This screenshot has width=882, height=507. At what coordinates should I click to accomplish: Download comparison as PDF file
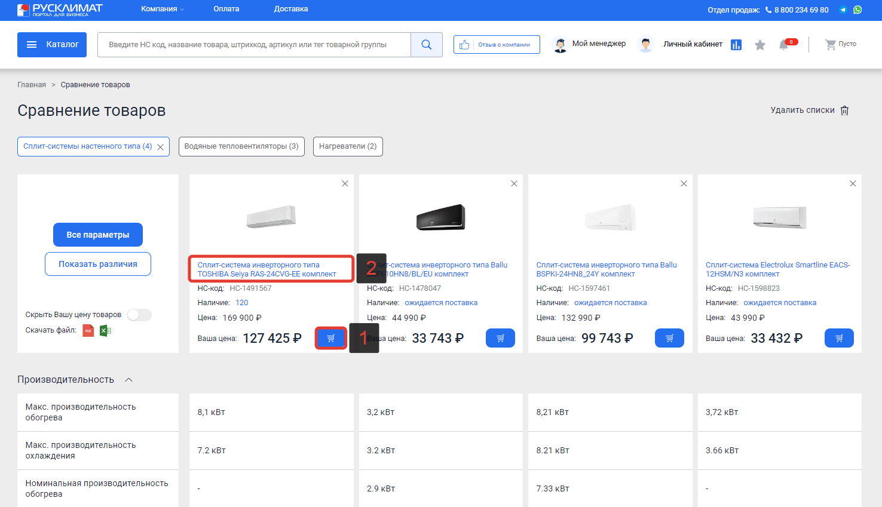coord(88,330)
